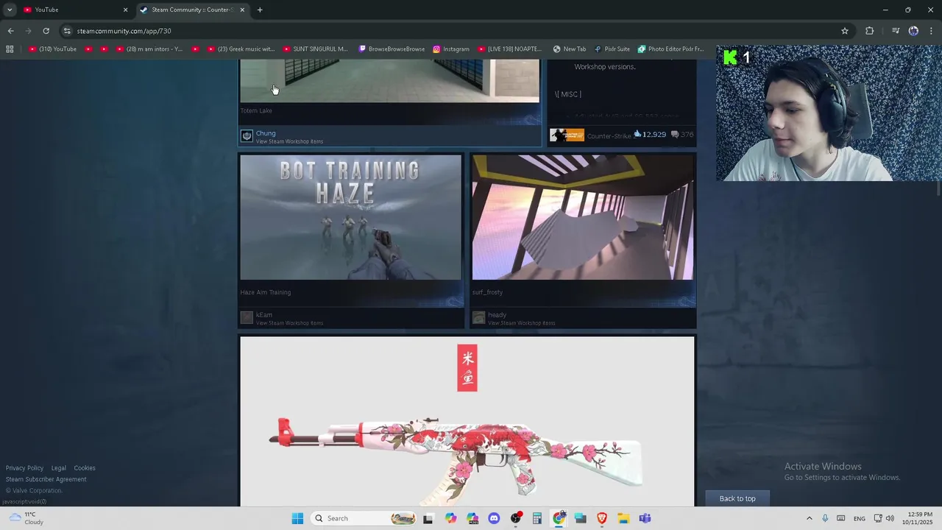Go back with browser back arrow

point(10,31)
